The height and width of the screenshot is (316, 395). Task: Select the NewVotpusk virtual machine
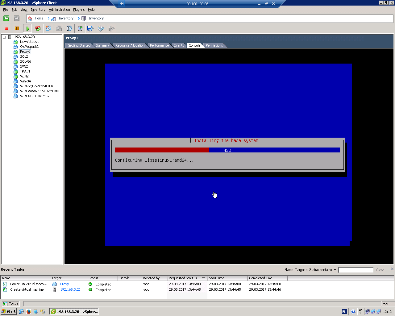click(x=29, y=42)
